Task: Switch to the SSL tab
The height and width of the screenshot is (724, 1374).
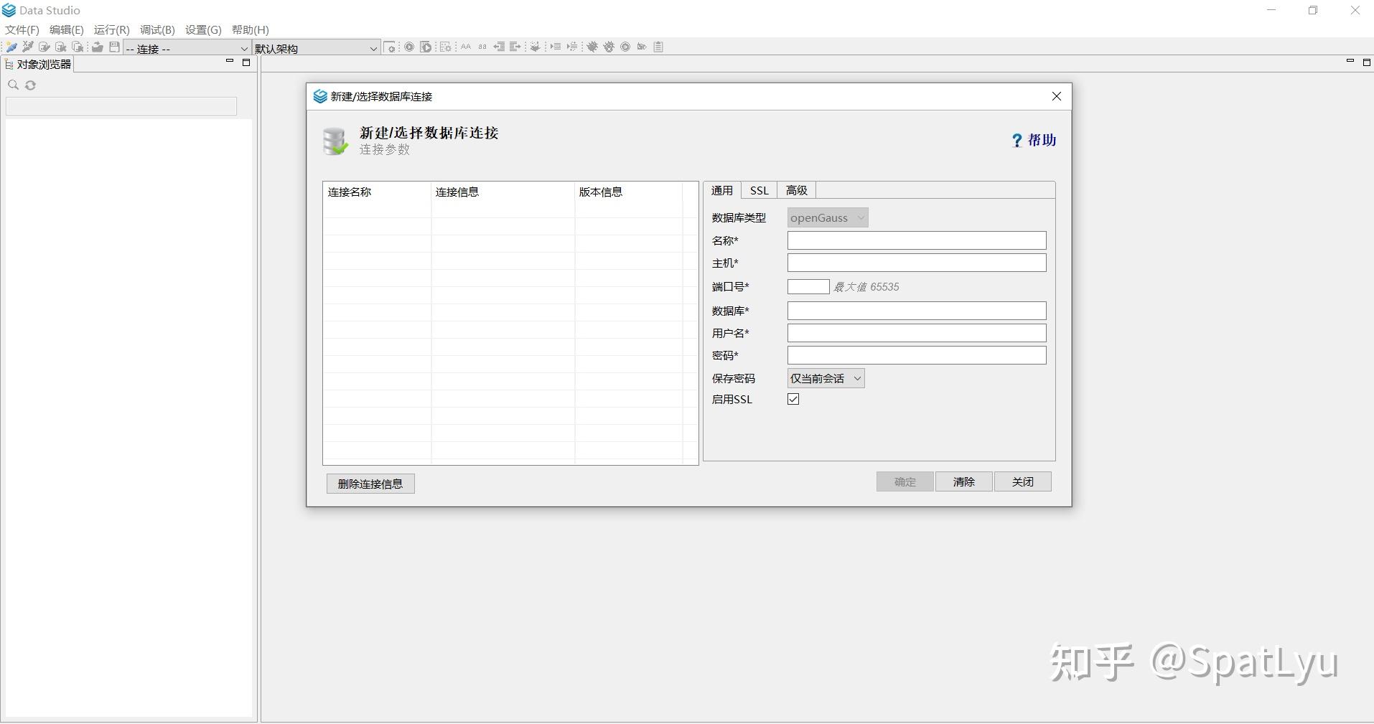Action: coord(759,189)
